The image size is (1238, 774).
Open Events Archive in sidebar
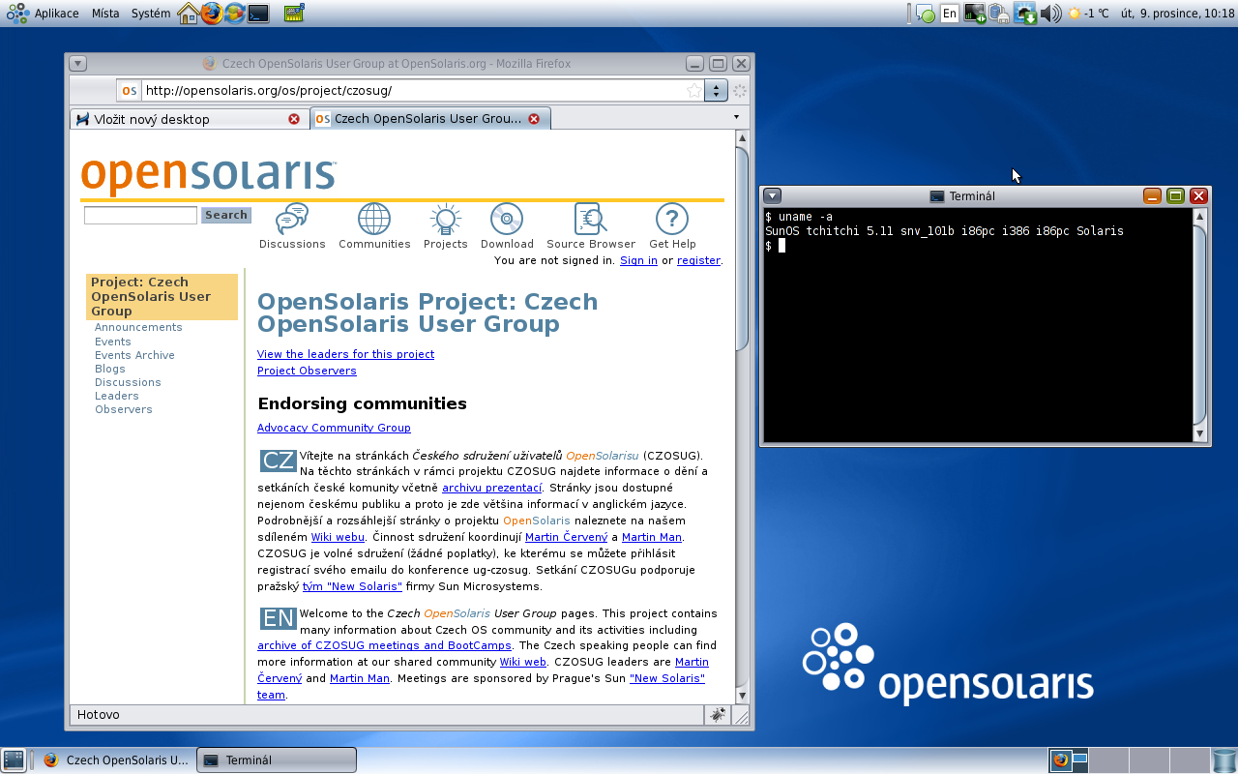click(x=134, y=355)
